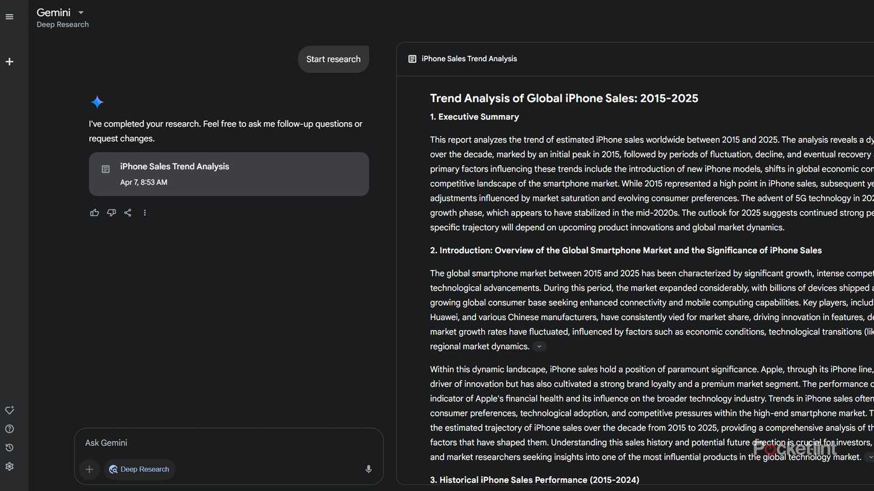Open the help icon in the sidebar
Screen dimensions: 874x491
coord(9,429)
